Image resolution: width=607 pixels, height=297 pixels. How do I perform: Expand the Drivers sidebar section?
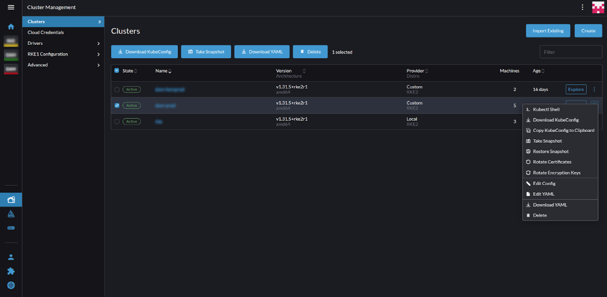[x=63, y=43]
